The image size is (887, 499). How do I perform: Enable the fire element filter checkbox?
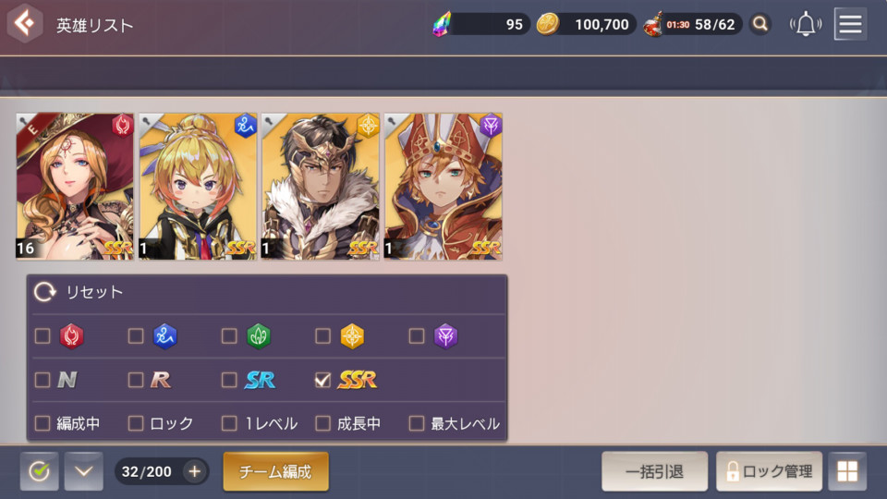(43, 336)
